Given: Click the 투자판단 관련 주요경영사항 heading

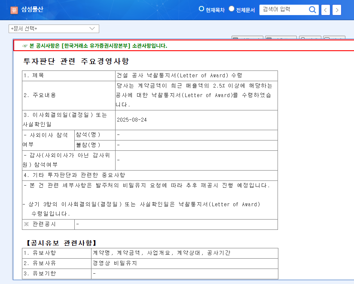Looking at the screenshot, I should [x=76, y=61].
